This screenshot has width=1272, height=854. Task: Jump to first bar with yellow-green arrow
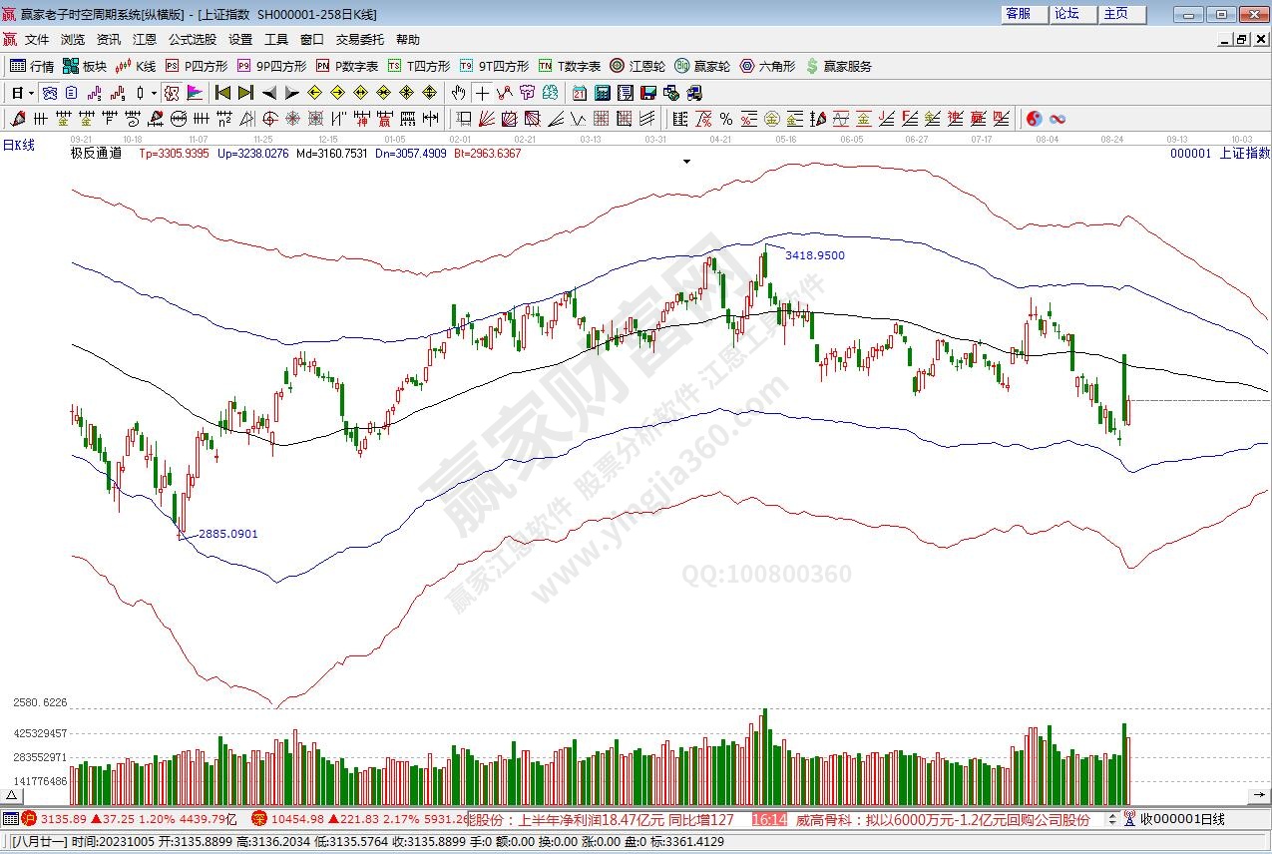222,93
